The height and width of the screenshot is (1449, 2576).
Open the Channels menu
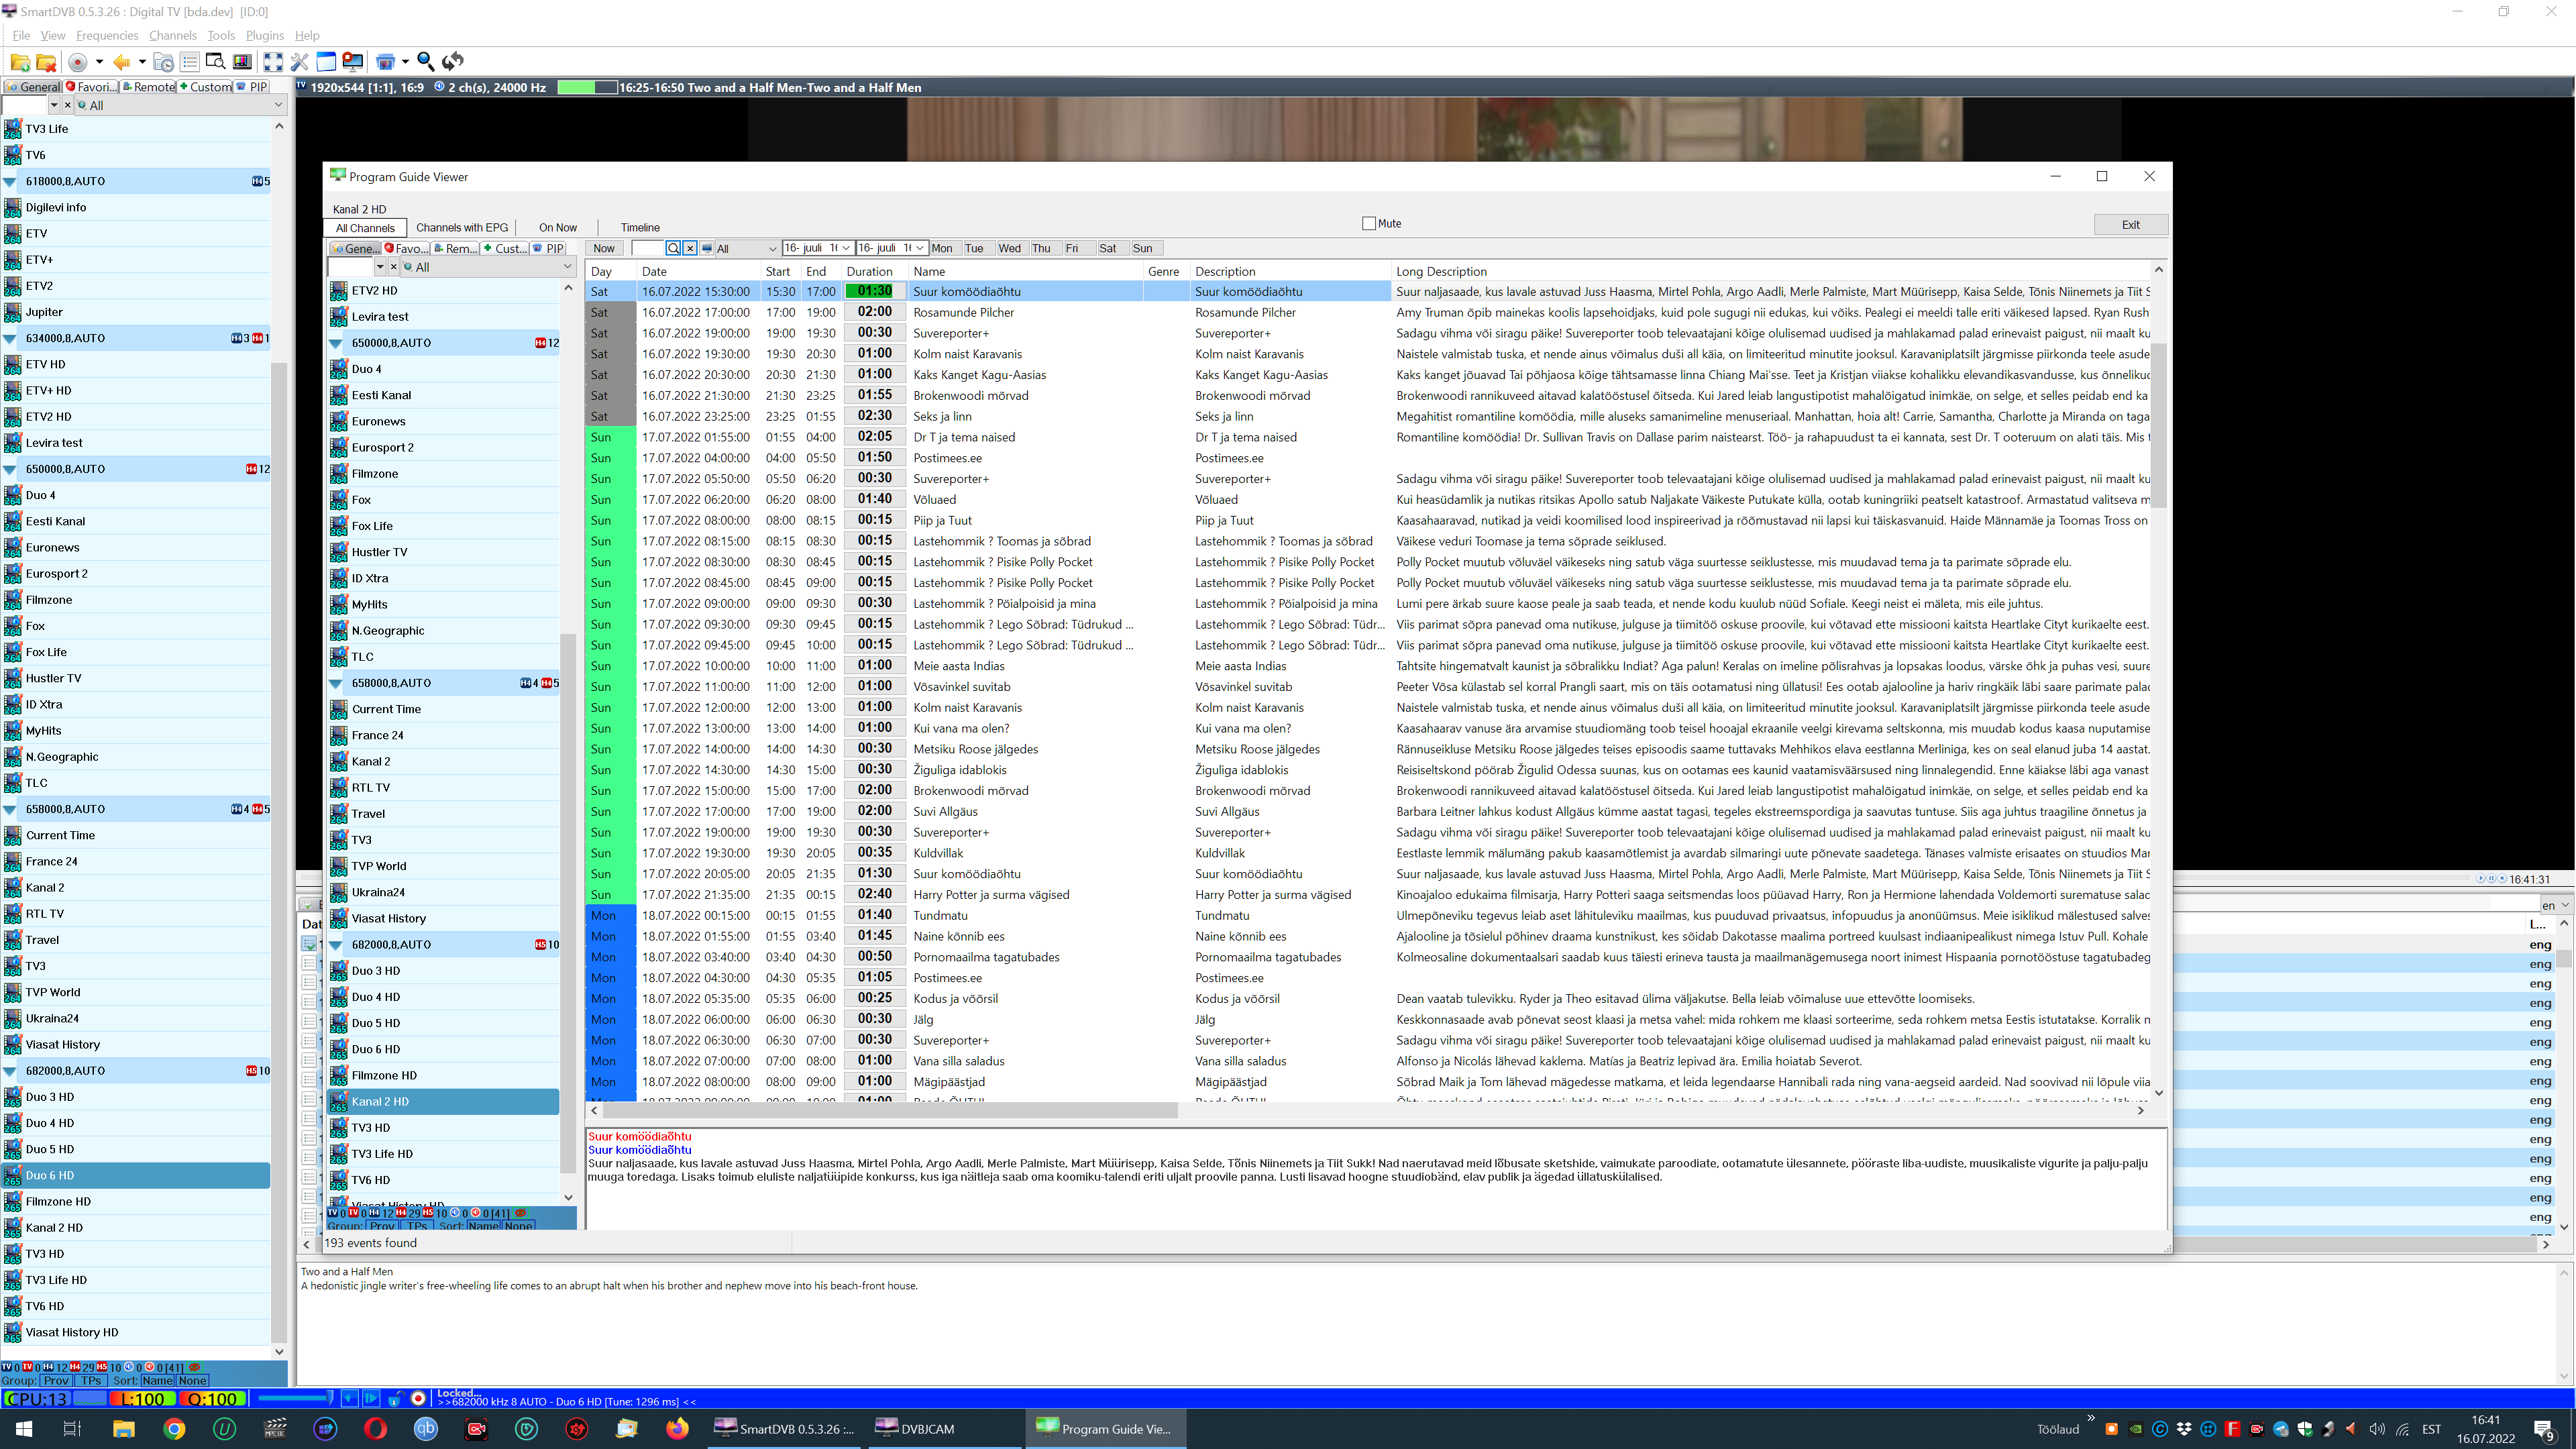tap(172, 35)
